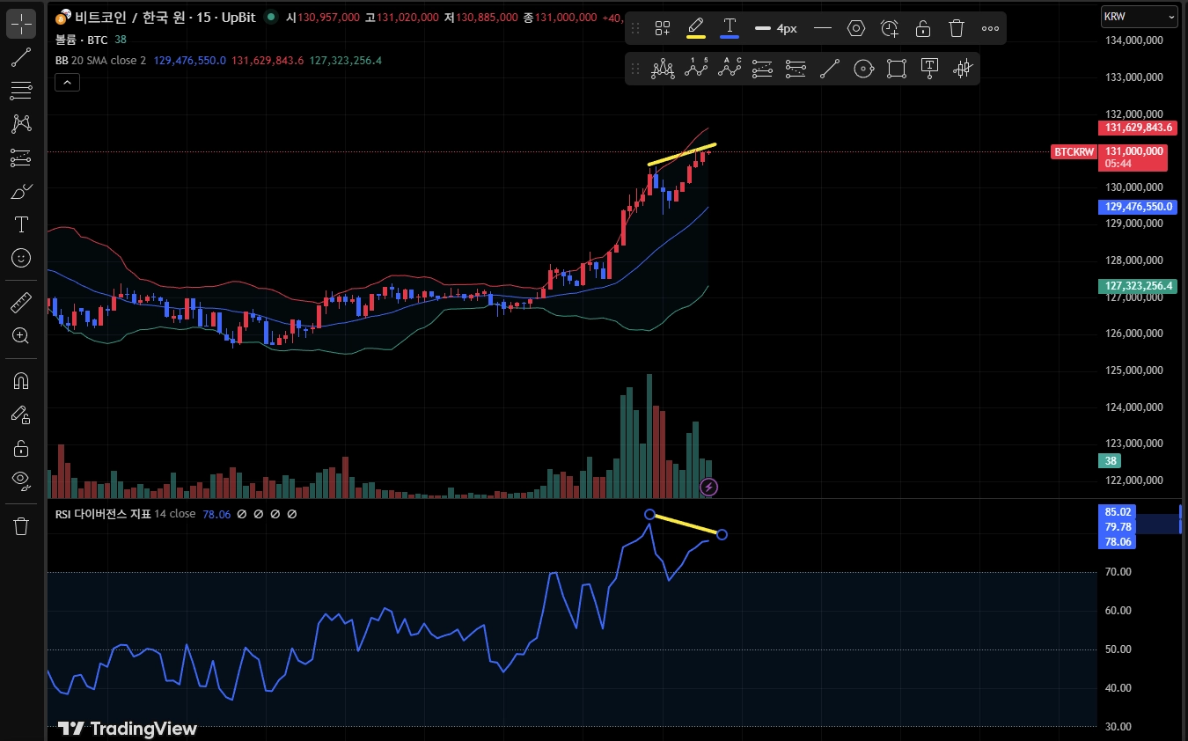Change the yellow line color swatch
The height and width of the screenshot is (741, 1188).
click(695, 28)
